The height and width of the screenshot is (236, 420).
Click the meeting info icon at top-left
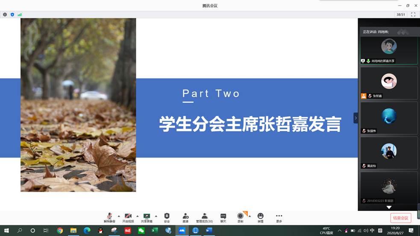click(x=5, y=15)
